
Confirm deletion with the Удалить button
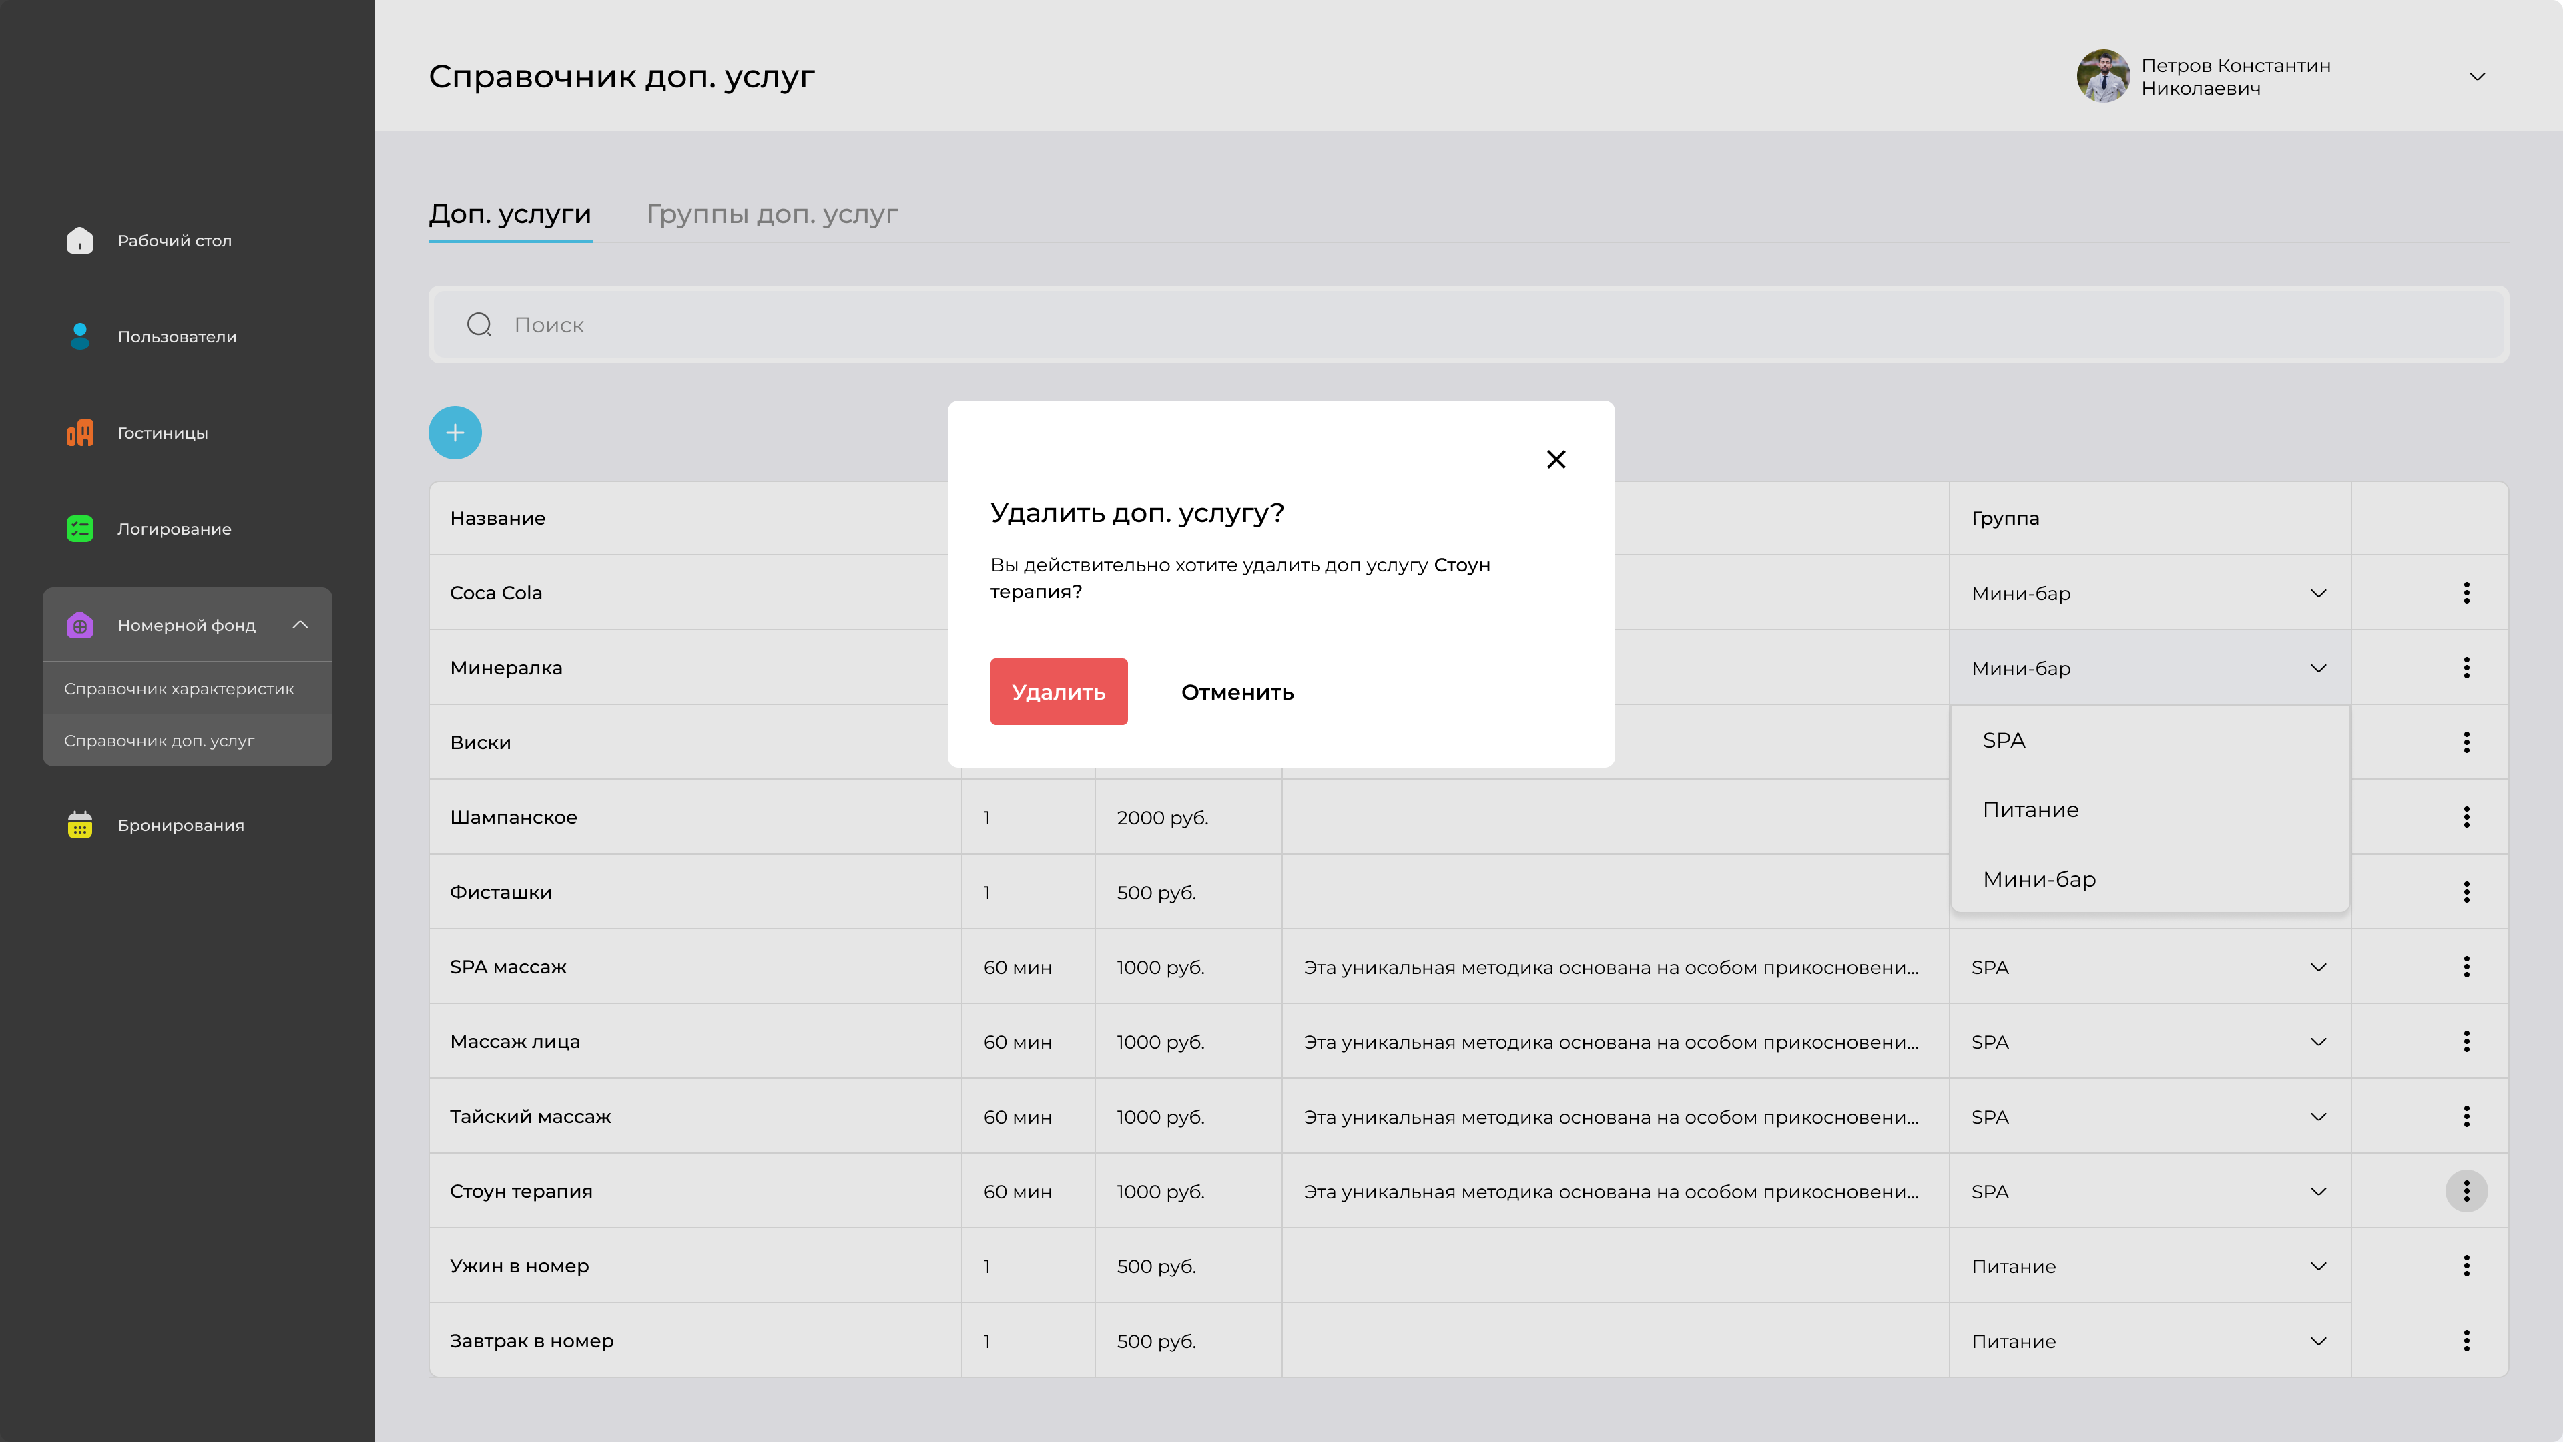tap(1059, 692)
